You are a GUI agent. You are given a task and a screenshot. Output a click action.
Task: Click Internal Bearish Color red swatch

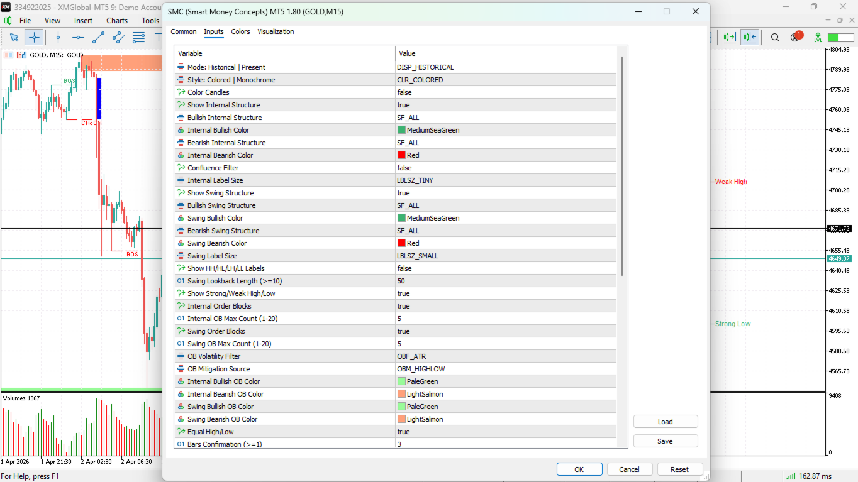click(401, 155)
